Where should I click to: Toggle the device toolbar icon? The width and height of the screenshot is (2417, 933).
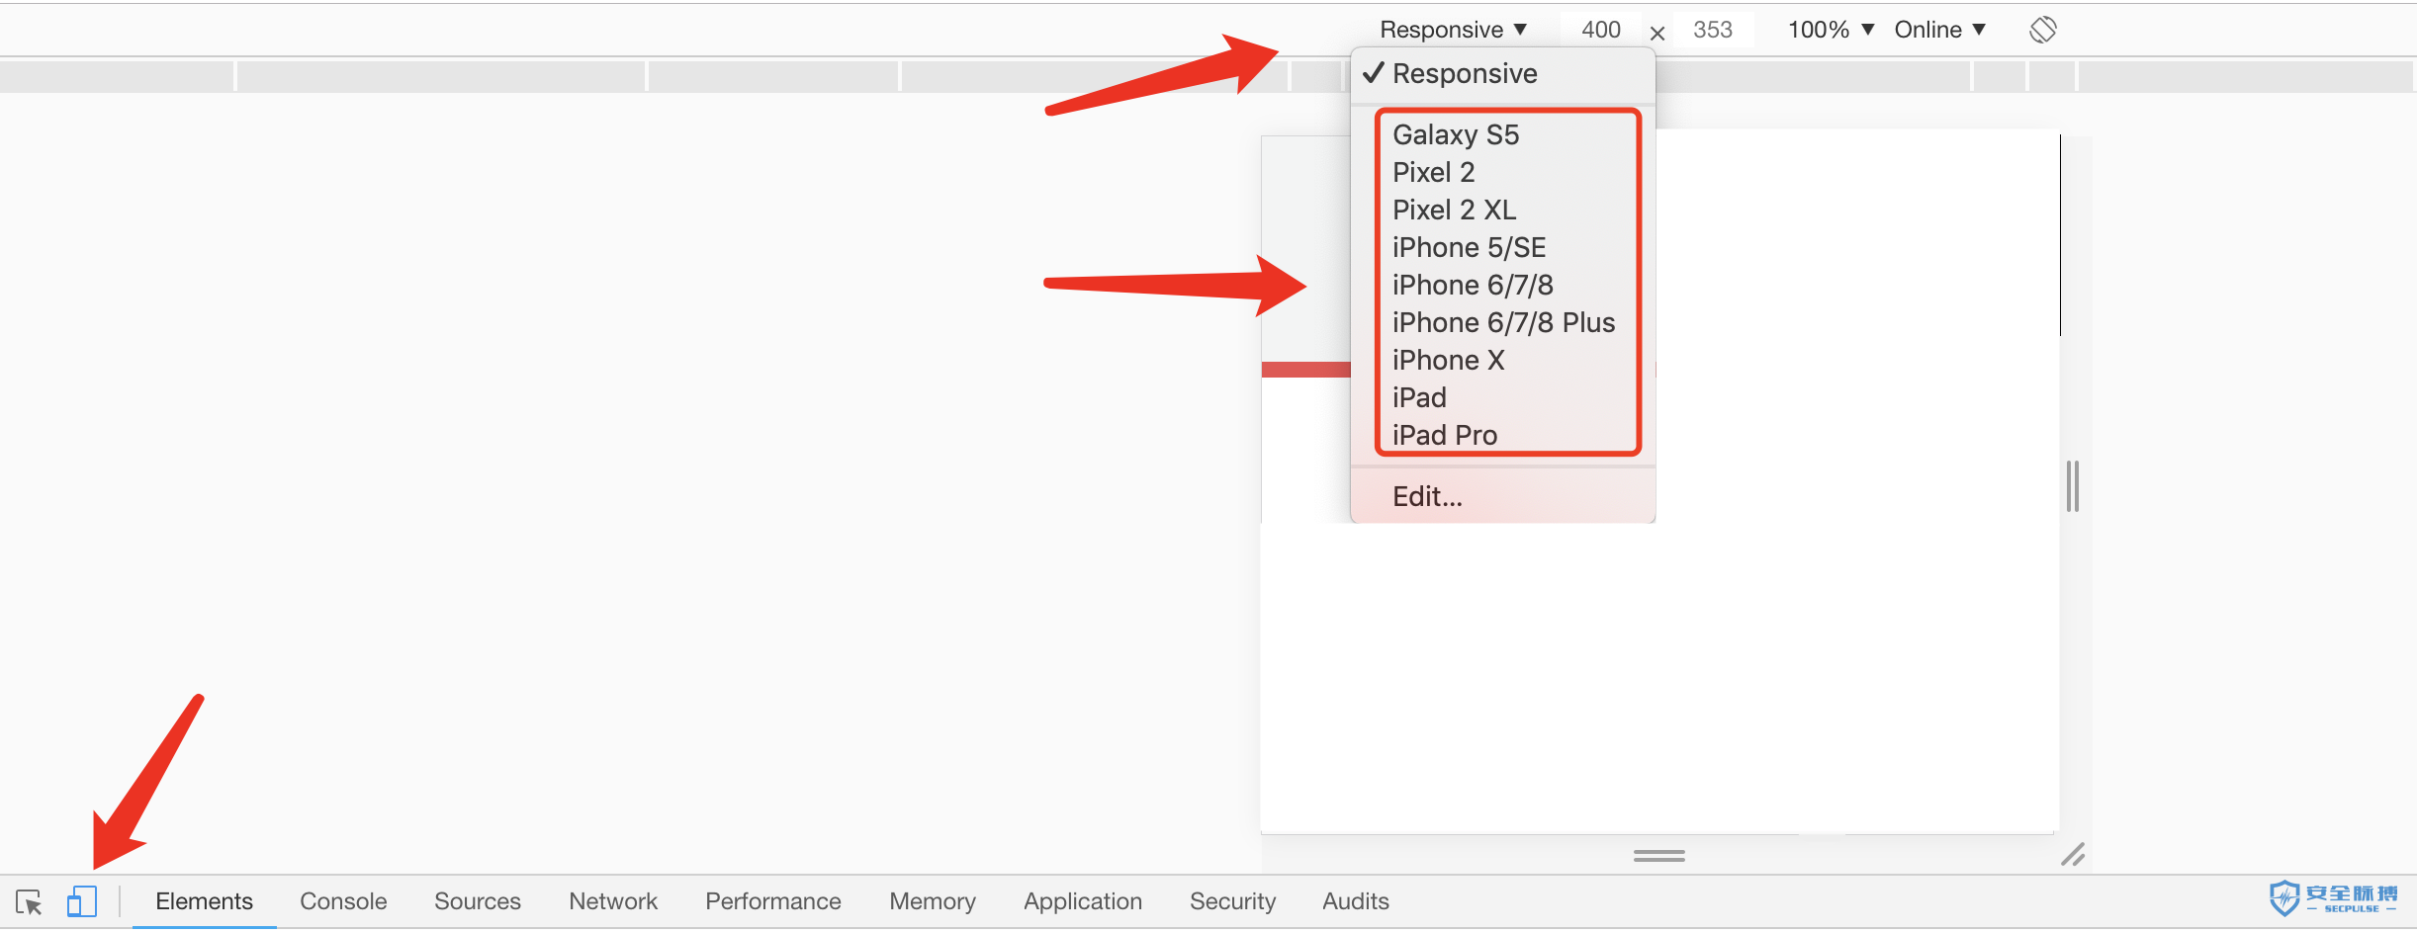(82, 901)
